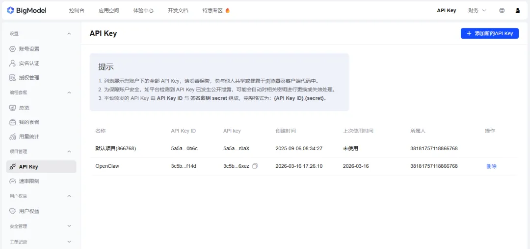Screen dimensions: 530x249
Task: Click the 账号设置 gear icon
Action: (x=12, y=49)
